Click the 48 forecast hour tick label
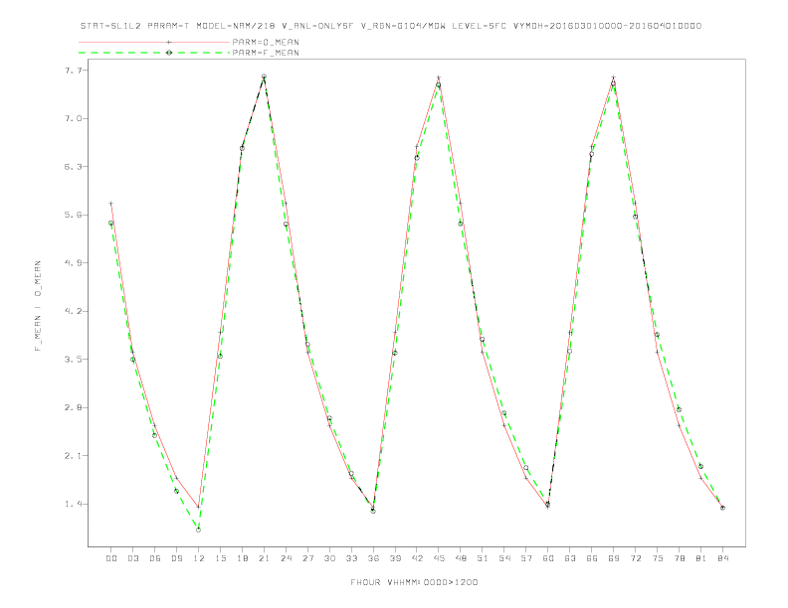 pyautogui.click(x=461, y=558)
